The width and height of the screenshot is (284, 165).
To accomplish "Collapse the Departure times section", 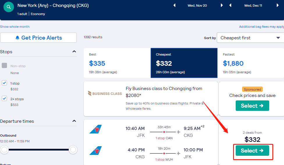I will pyautogui.click(x=74, y=121).
